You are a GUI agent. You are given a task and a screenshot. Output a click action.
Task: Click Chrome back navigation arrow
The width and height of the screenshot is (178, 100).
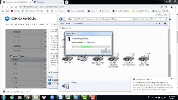pyautogui.click(x=3, y=7)
